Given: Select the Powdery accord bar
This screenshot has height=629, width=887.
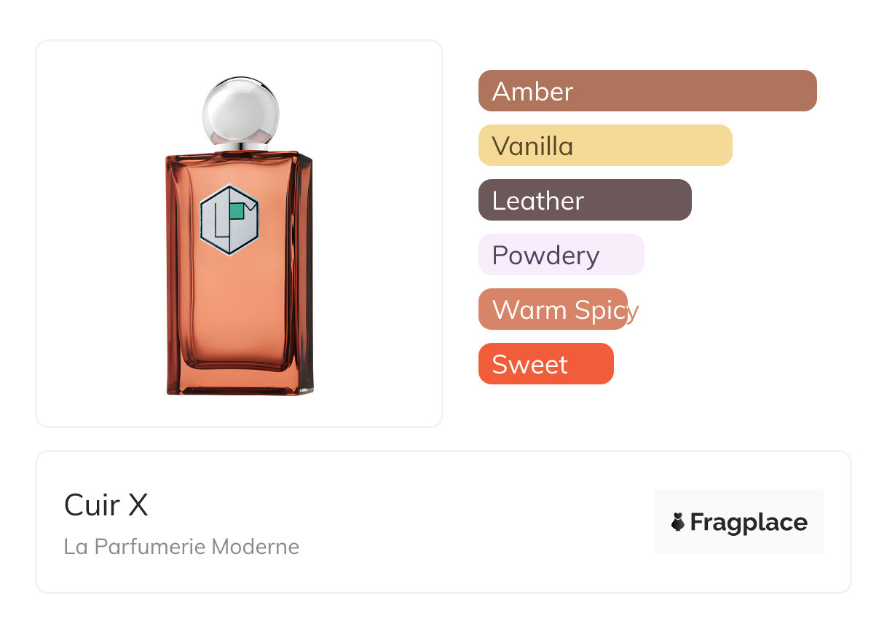Looking at the screenshot, I should tap(561, 255).
